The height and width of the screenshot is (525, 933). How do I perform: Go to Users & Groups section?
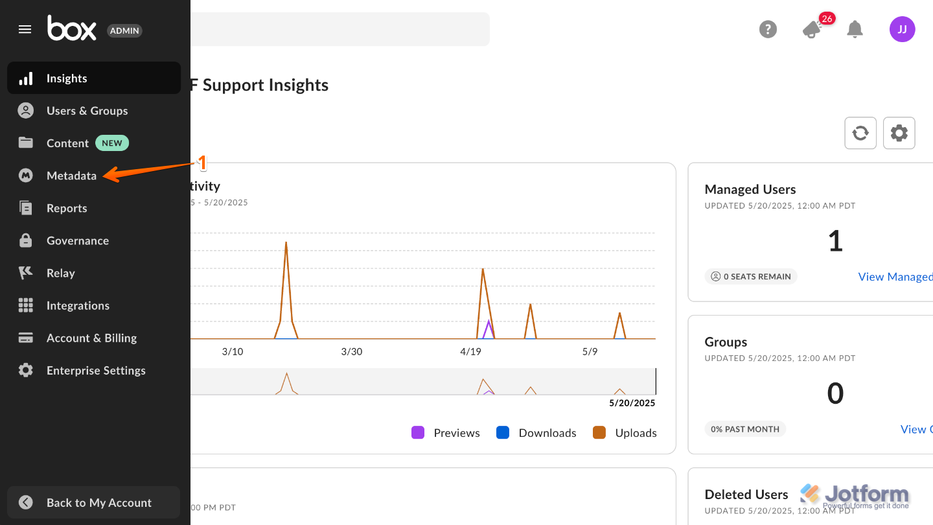(x=87, y=111)
